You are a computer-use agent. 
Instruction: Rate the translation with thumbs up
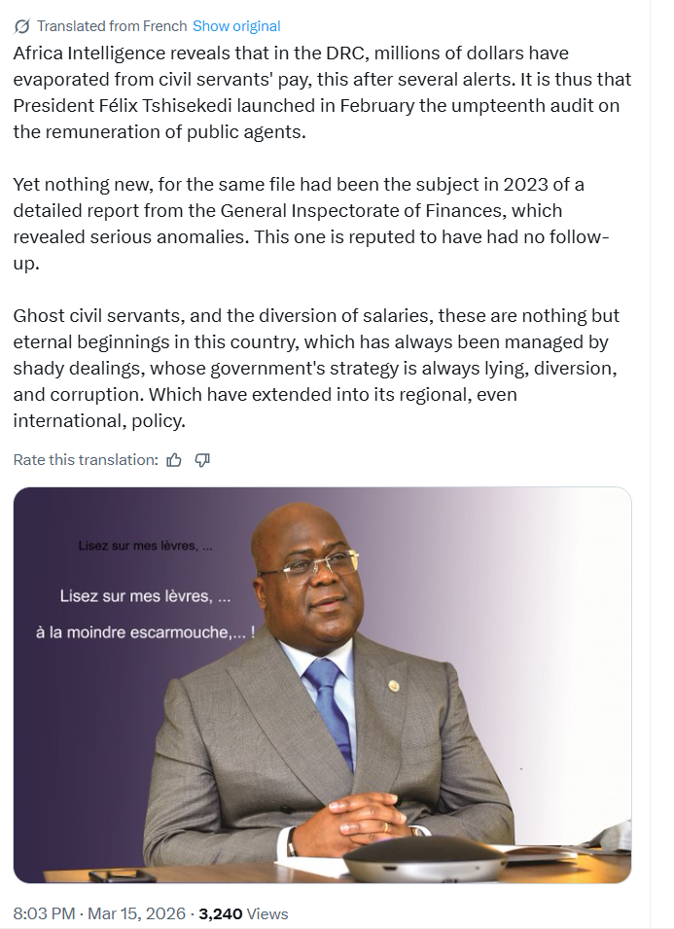(174, 460)
